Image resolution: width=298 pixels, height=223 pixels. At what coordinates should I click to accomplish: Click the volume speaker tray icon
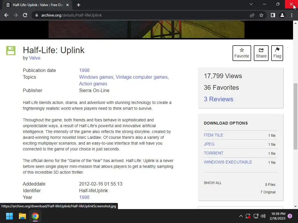pos(263,216)
